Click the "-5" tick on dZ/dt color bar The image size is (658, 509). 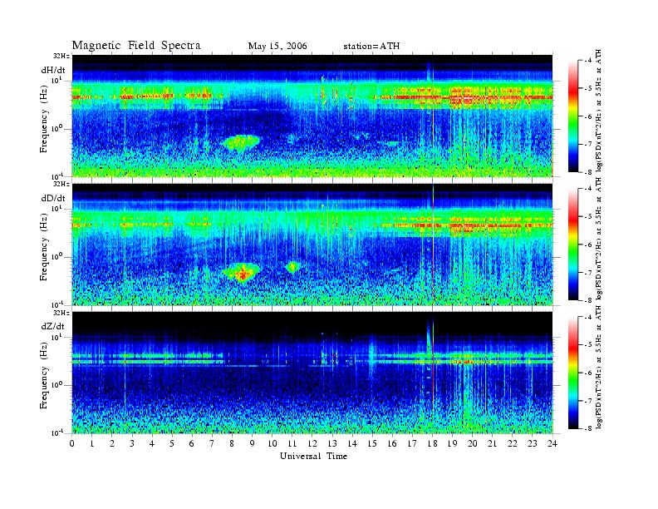588,345
